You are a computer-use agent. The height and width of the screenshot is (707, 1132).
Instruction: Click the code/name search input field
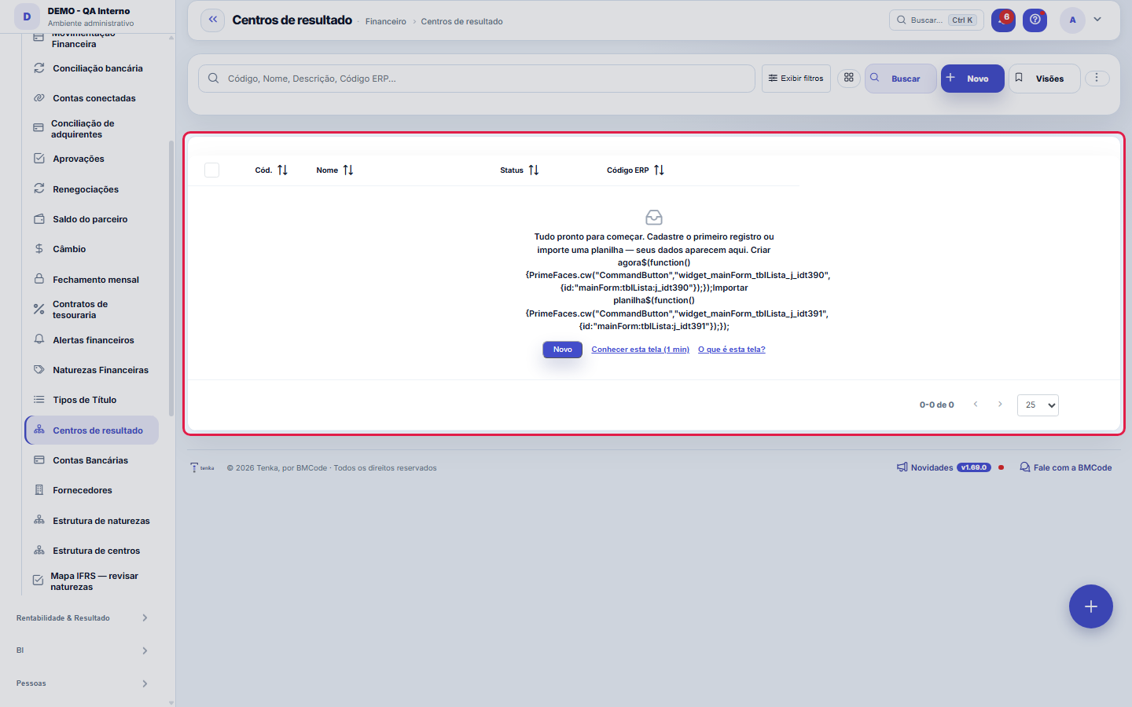point(476,79)
